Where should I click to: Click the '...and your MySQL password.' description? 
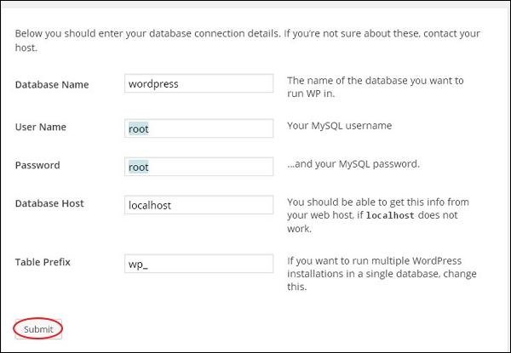point(353,164)
